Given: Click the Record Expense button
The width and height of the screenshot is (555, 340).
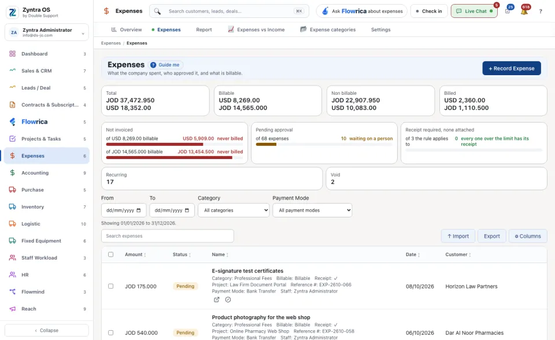Looking at the screenshot, I should coord(512,68).
